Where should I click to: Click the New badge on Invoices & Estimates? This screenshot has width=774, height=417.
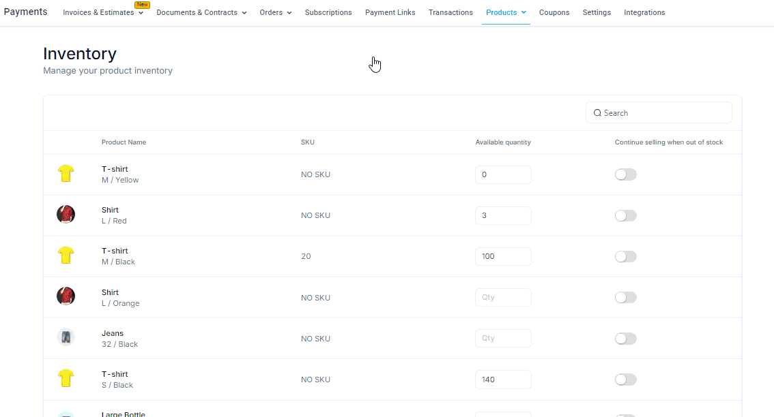click(142, 5)
